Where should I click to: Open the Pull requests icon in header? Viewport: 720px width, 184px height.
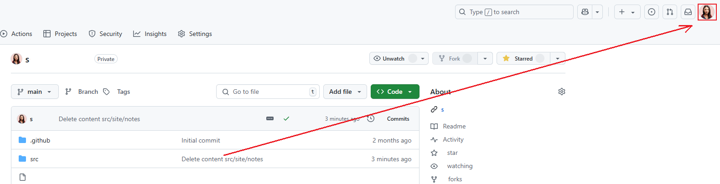click(x=670, y=12)
